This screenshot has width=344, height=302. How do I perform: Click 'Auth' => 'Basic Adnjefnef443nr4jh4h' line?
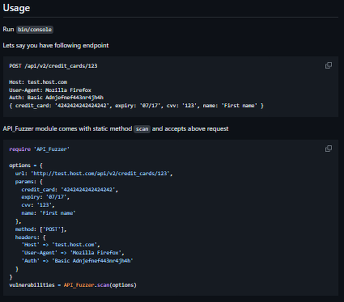pyautogui.click(x=77, y=261)
